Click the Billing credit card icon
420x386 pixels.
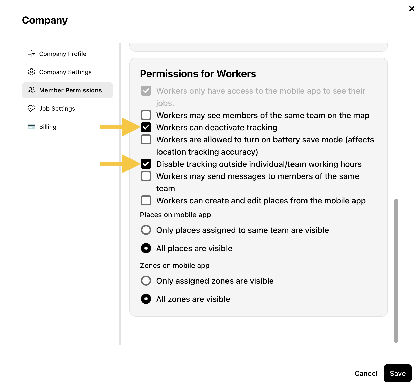31,127
